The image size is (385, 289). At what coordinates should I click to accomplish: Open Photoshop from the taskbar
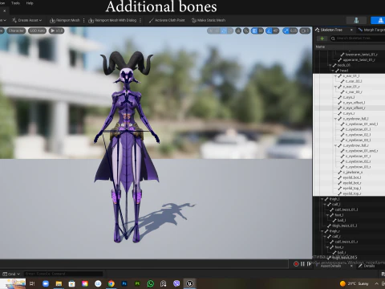click(124, 283)
